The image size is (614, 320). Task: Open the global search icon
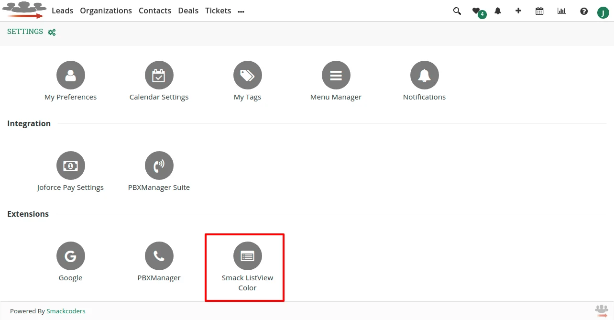point(457,11)
